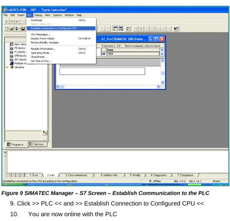
Task: Click the offline status bar field
Action: pyautogui.click(x=162, y=181)
